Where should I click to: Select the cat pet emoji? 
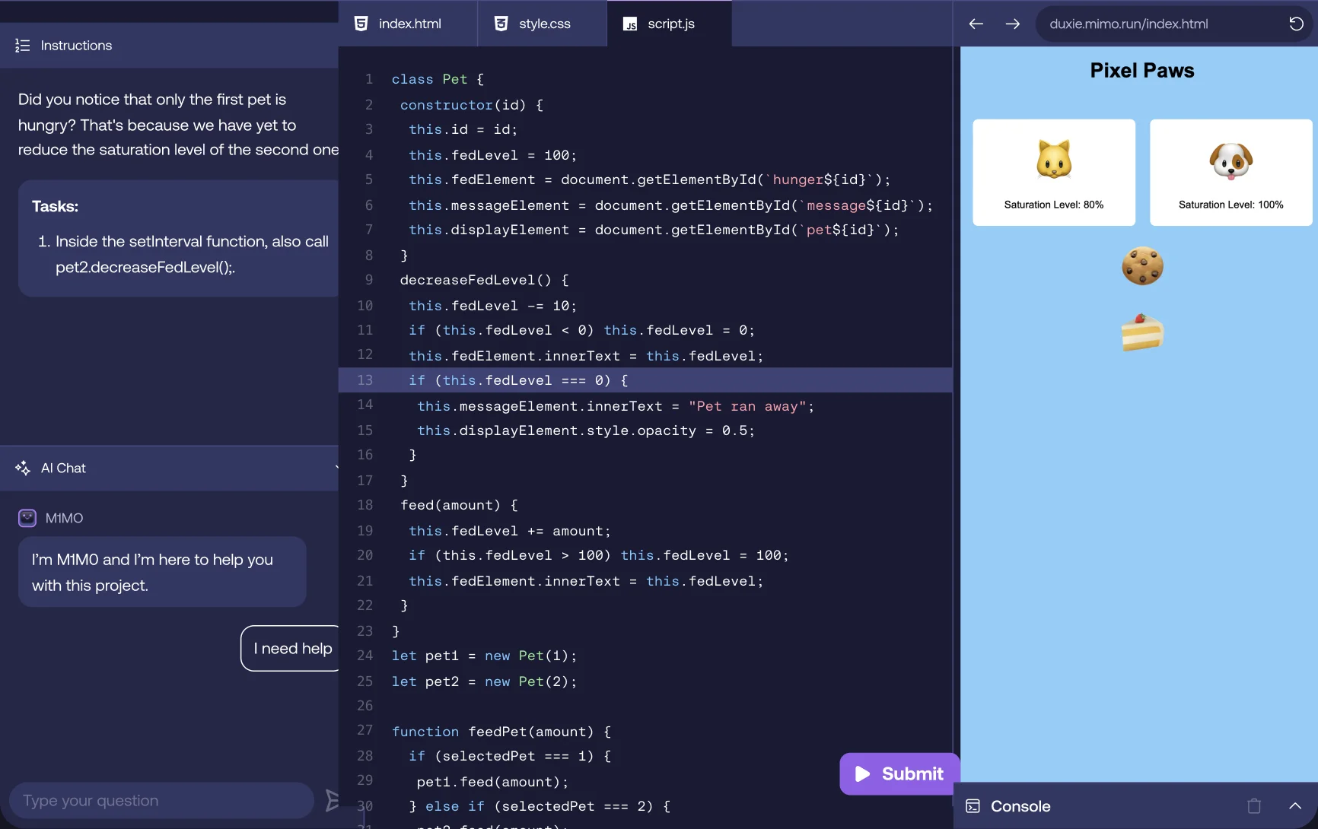1054,159
